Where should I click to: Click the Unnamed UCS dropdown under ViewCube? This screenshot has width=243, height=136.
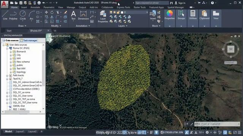[230, 62]
